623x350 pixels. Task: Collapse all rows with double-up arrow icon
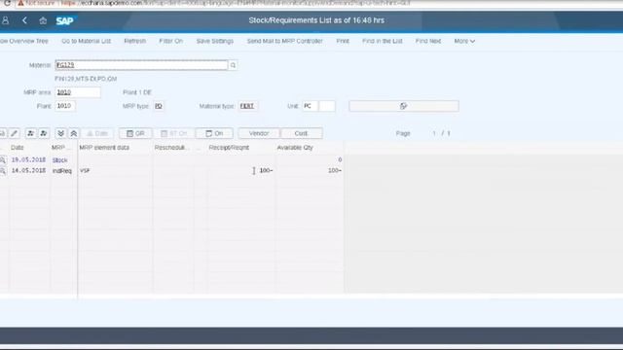pyautogui.click(x=74, y=133)
